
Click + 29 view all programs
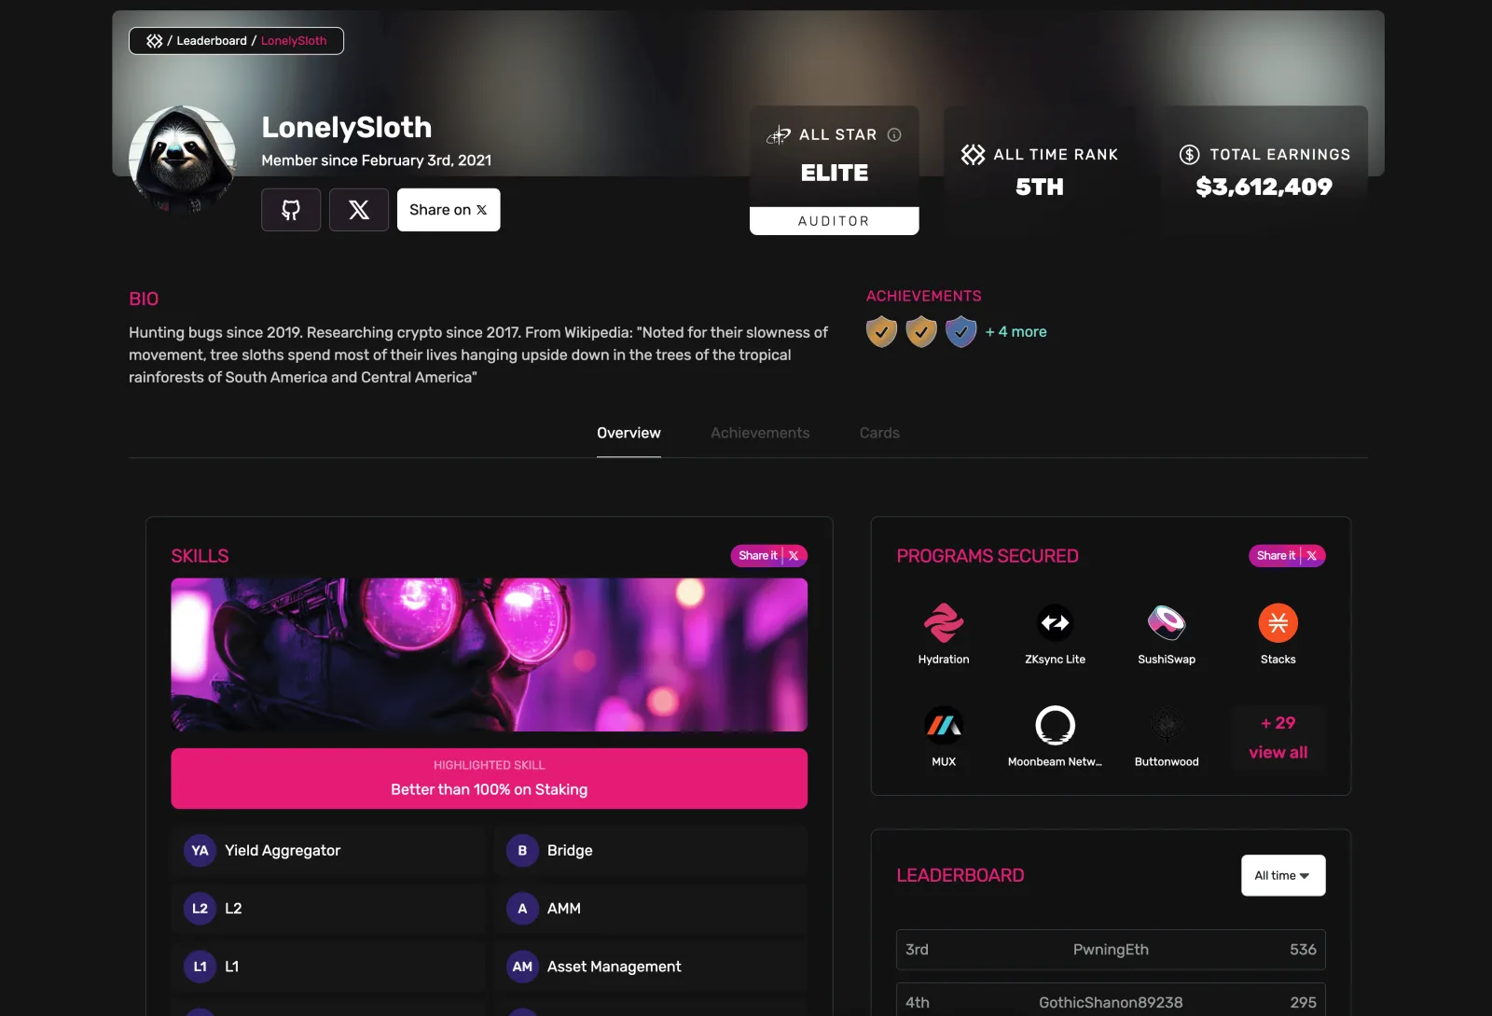pos(1278,737)
